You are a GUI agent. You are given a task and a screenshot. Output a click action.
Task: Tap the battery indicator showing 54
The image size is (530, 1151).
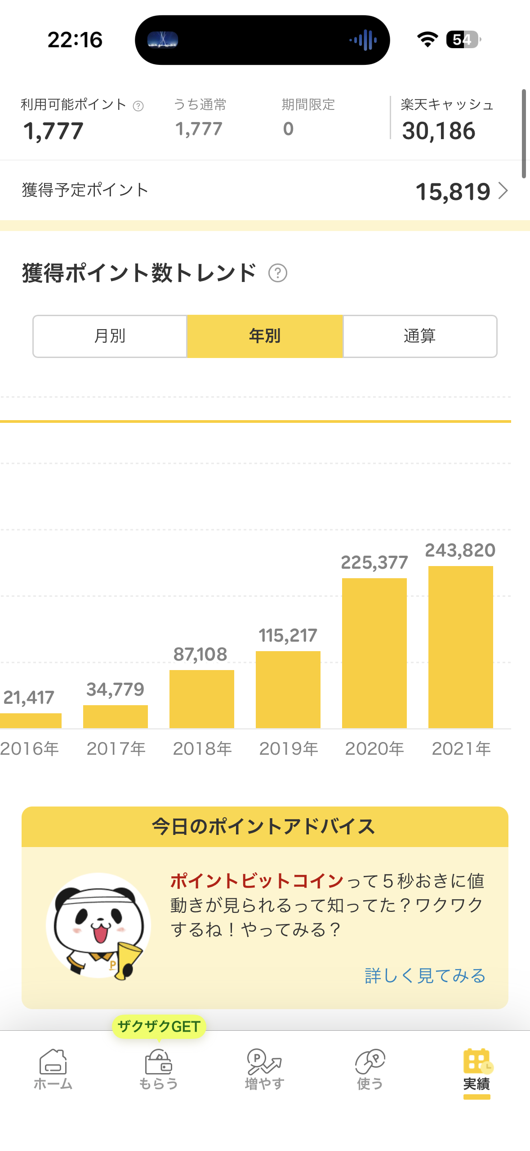pos(463,40)
